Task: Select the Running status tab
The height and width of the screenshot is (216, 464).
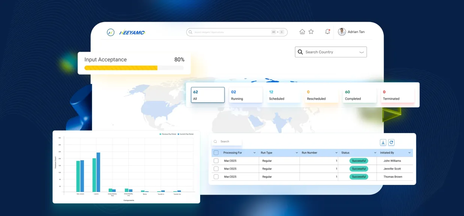Action: point(246,95)
